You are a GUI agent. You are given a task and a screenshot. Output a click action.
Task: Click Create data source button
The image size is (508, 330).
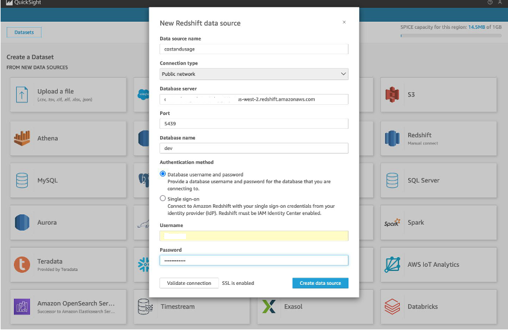click(x=320, y=283)
